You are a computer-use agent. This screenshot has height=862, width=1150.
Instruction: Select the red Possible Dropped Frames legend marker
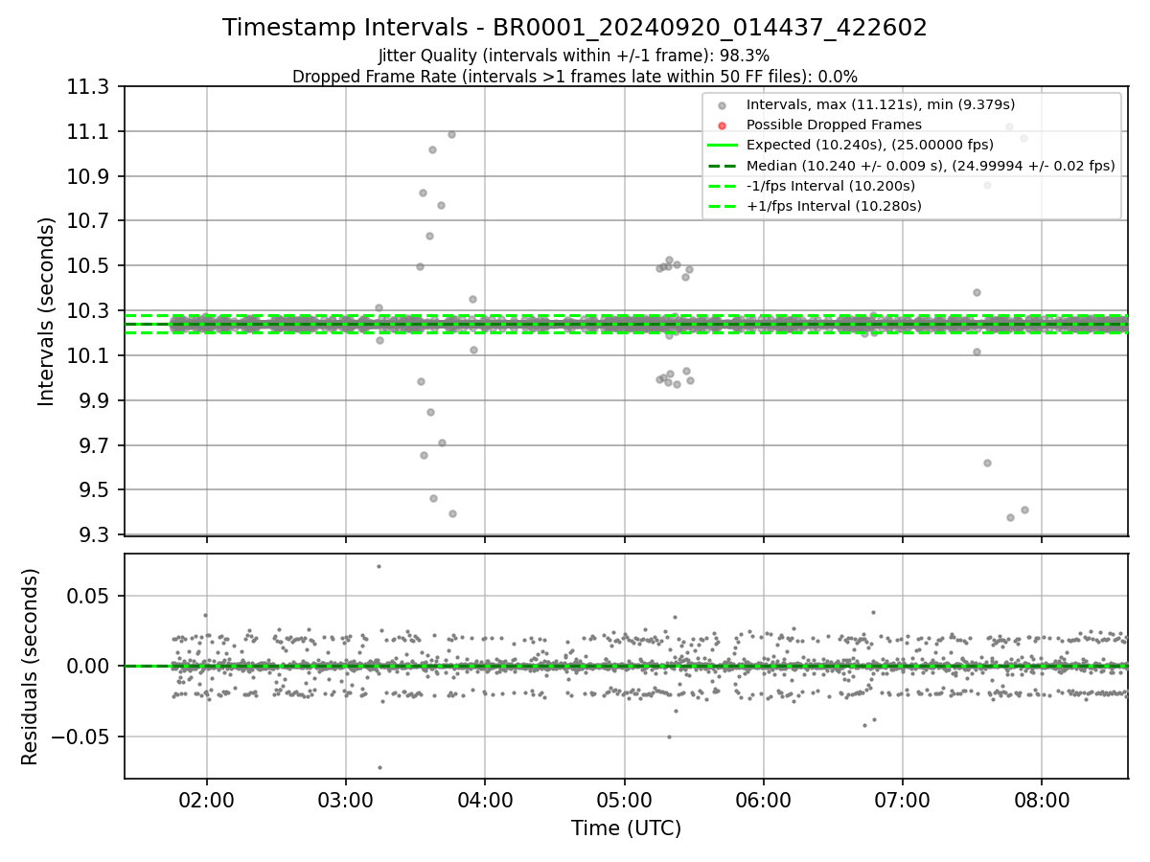pos(722,125)
